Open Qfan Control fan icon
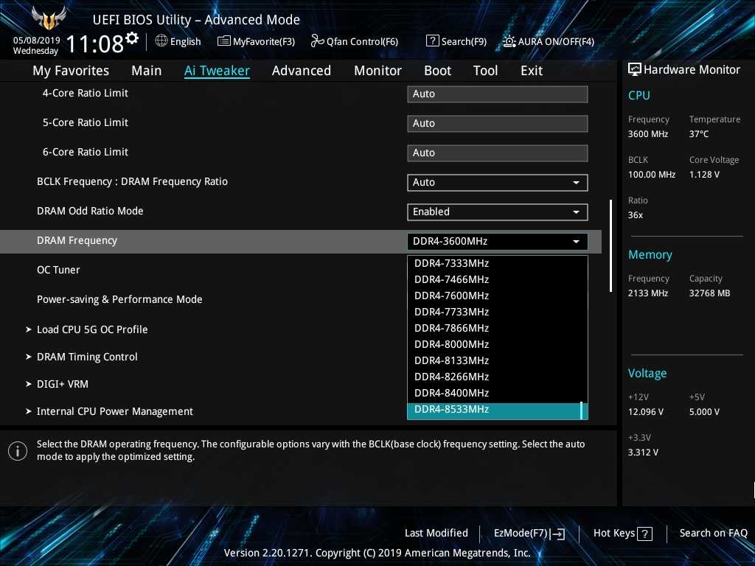This screenshot has height=566, width=755. tap(318, 41)
